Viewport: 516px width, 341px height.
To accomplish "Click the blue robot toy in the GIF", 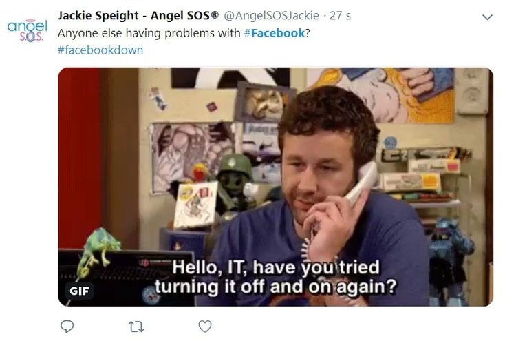I will click(450, 258).
